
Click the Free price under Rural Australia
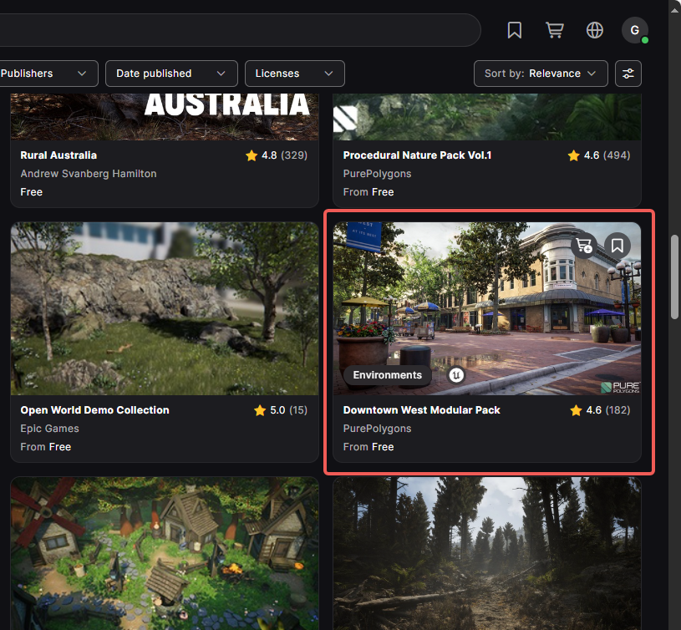[x=31, y=192]
